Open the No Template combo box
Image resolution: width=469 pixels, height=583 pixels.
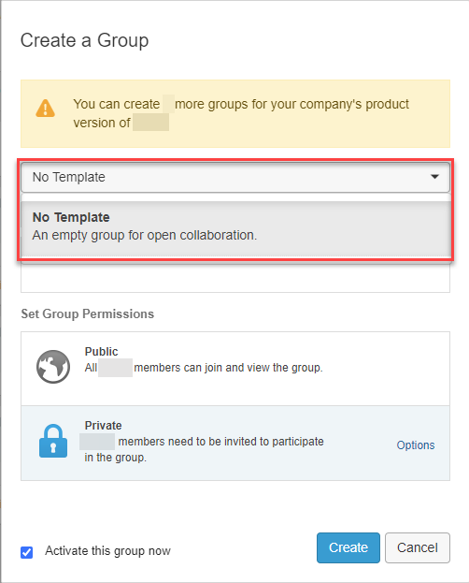(235, 177)
